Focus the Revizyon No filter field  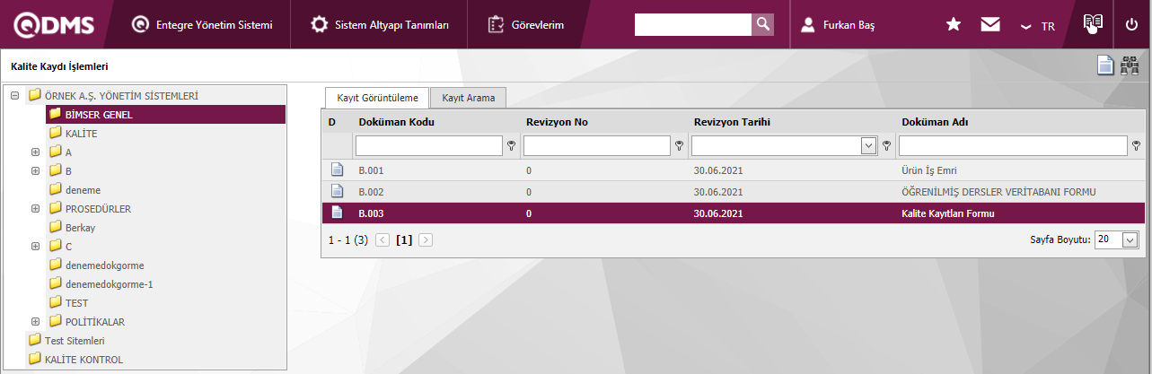[597, 146]
